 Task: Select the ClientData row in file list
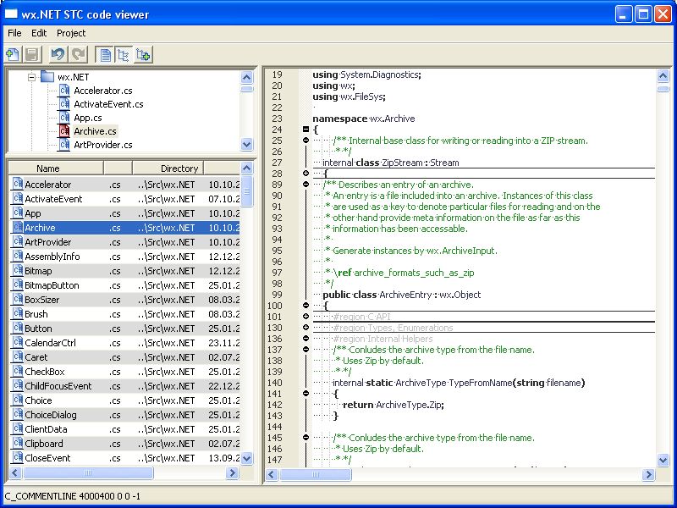tap(124, 429)
